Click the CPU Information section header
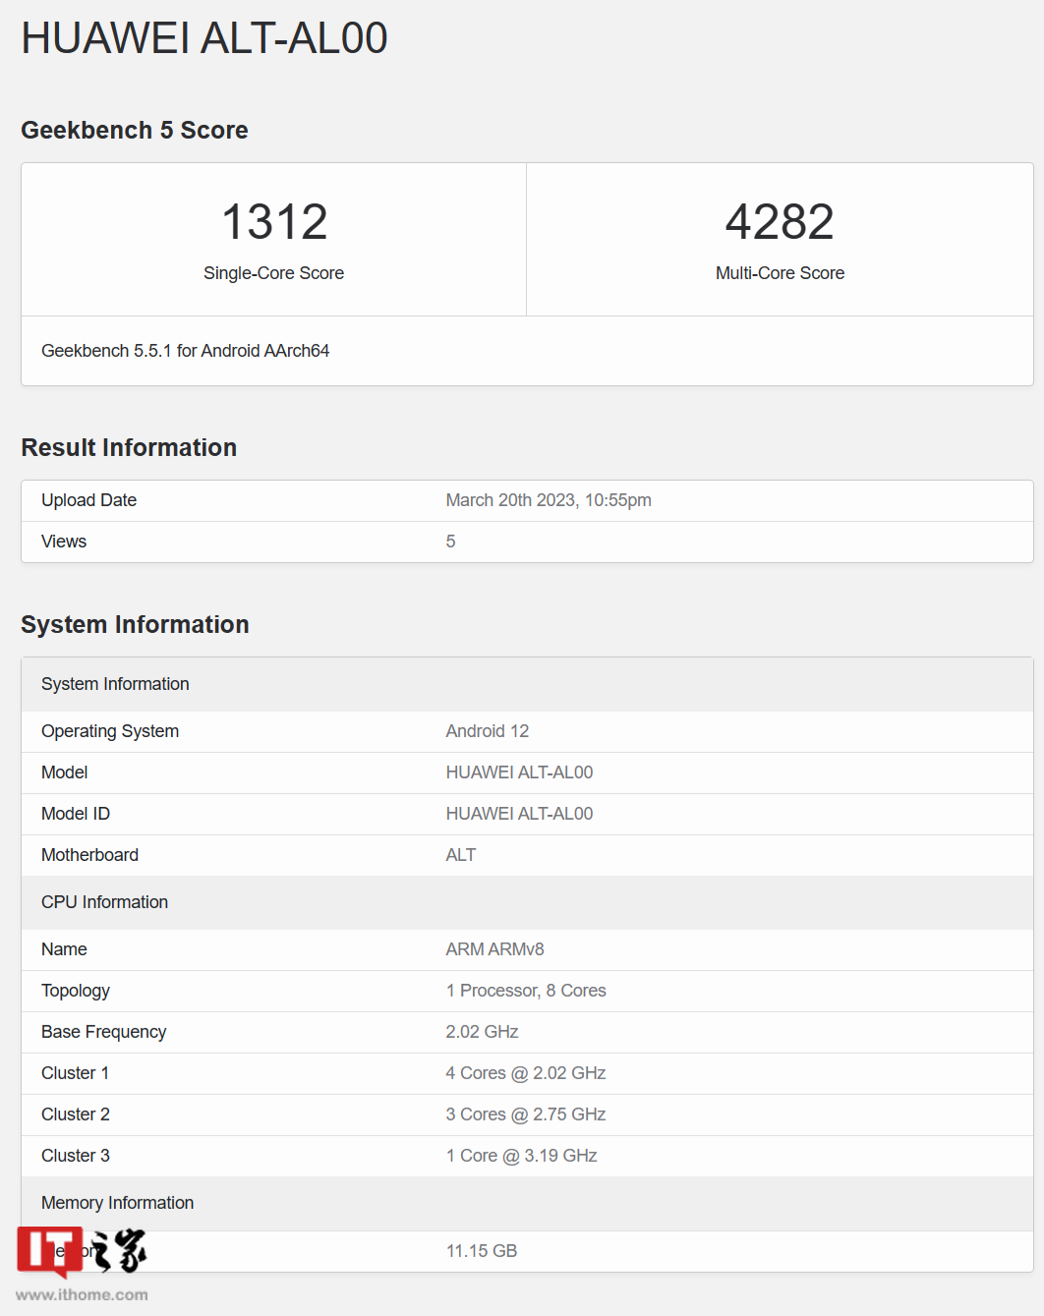The width and height of the screenshot is (1044, 1316). [x=104, y=902]
